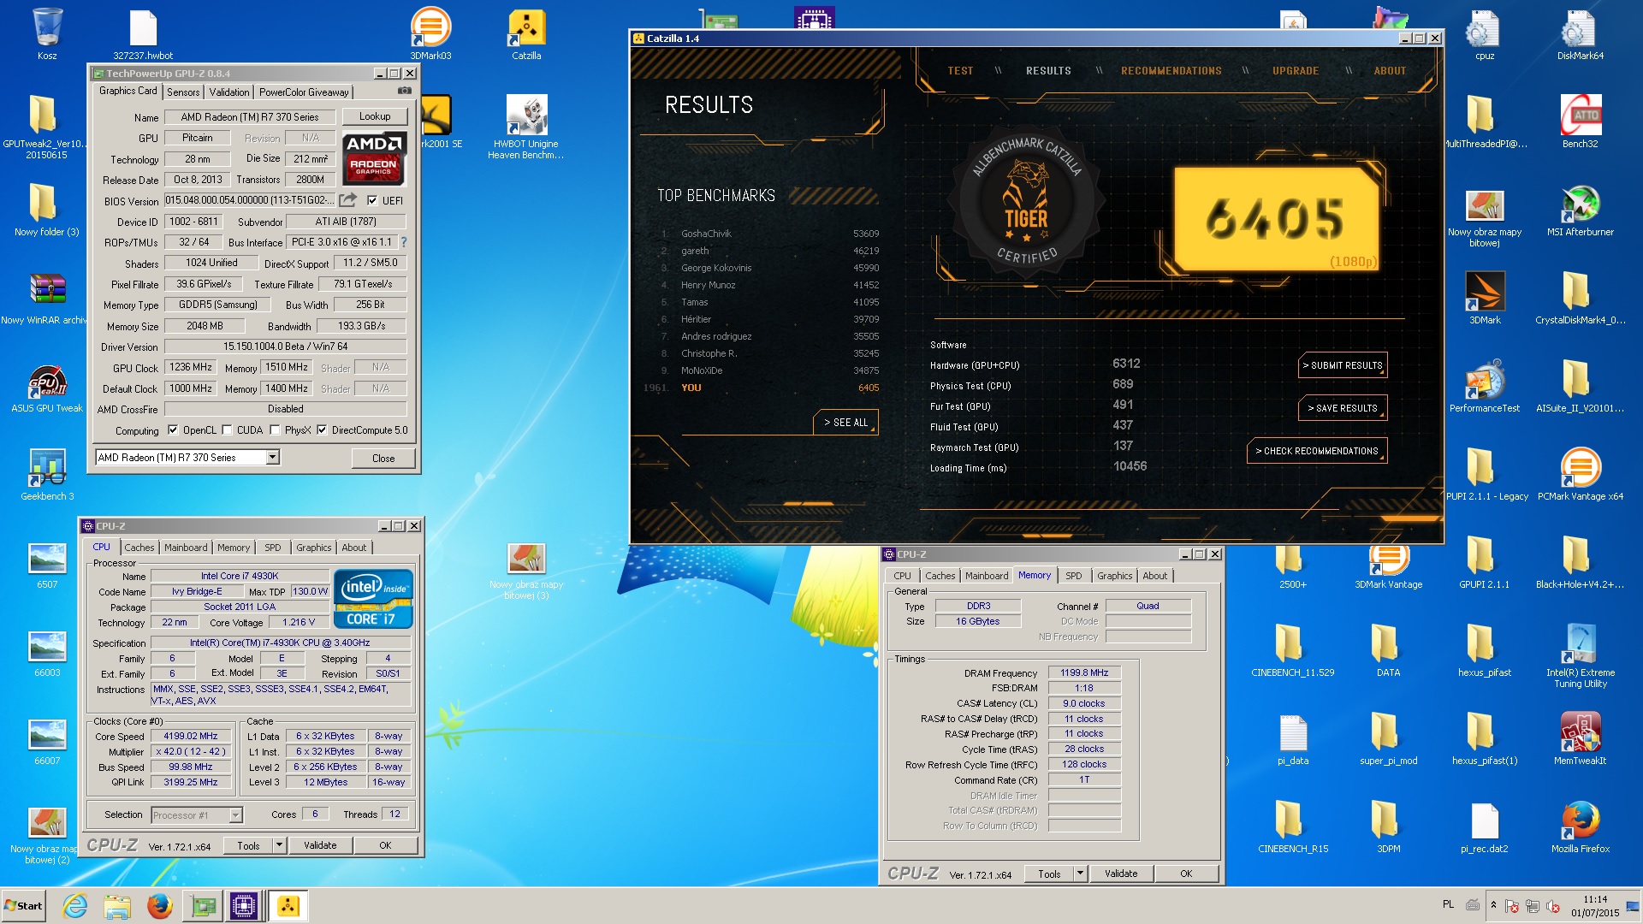Toggle the UEFI checkbox in GPU-Z

(372, 200)
